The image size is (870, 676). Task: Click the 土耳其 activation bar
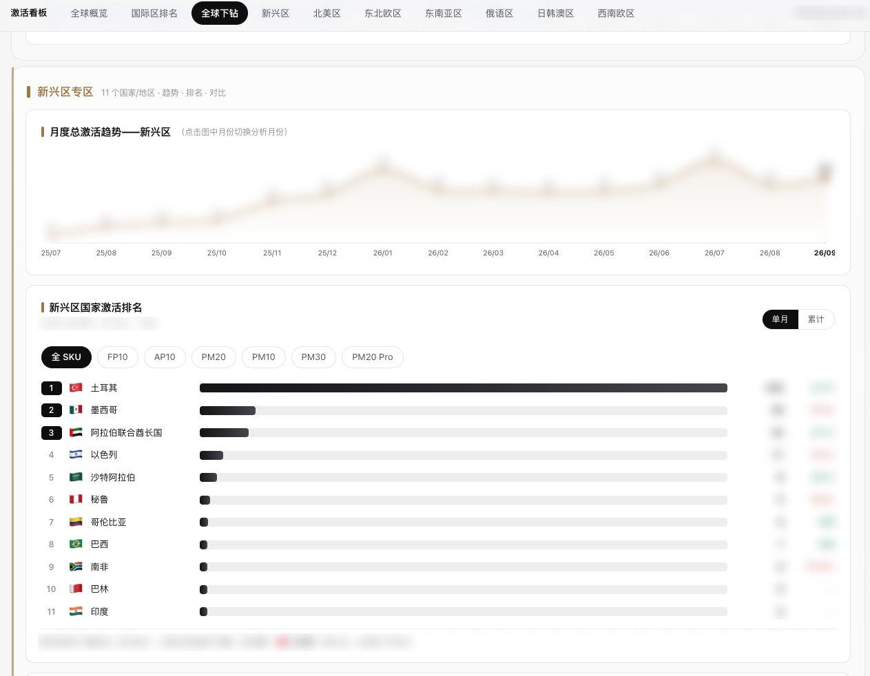(464, 388)
